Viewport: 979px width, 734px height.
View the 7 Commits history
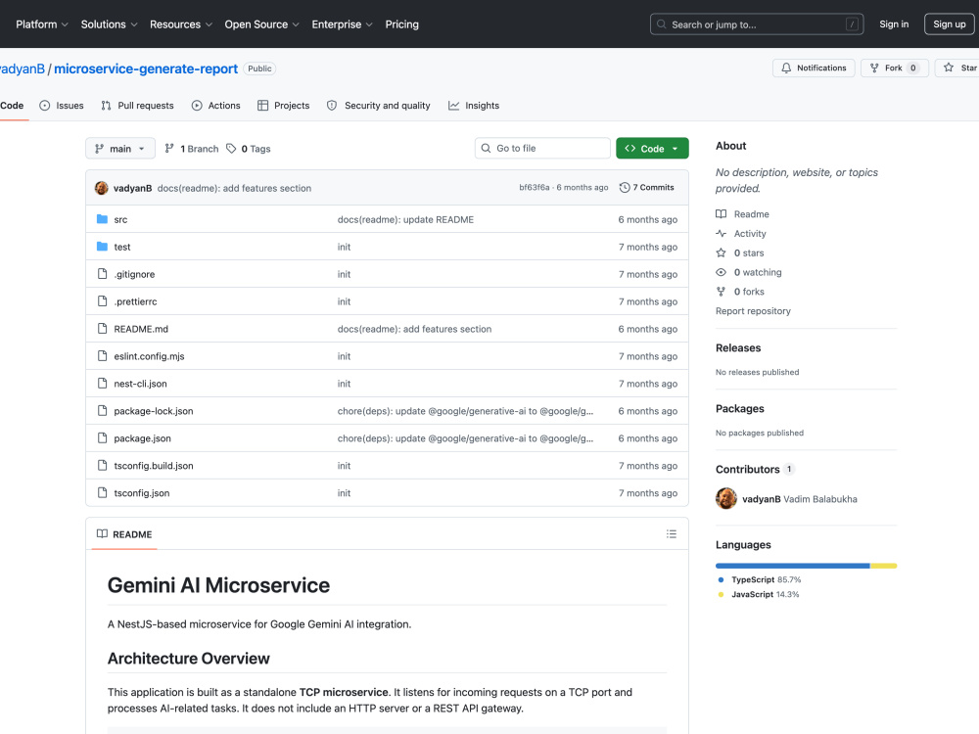[x=646, y=187]
